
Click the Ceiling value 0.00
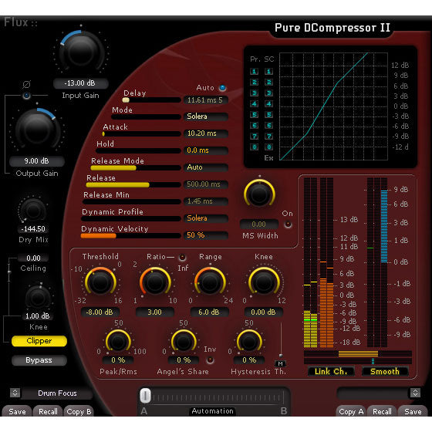pos(33,258)
